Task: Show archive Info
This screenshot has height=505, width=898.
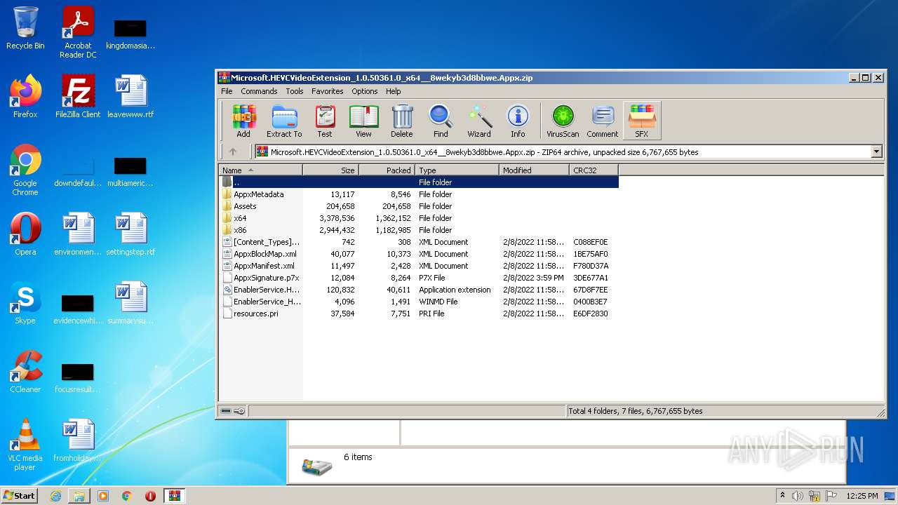Action: click(x=518, y=121)
